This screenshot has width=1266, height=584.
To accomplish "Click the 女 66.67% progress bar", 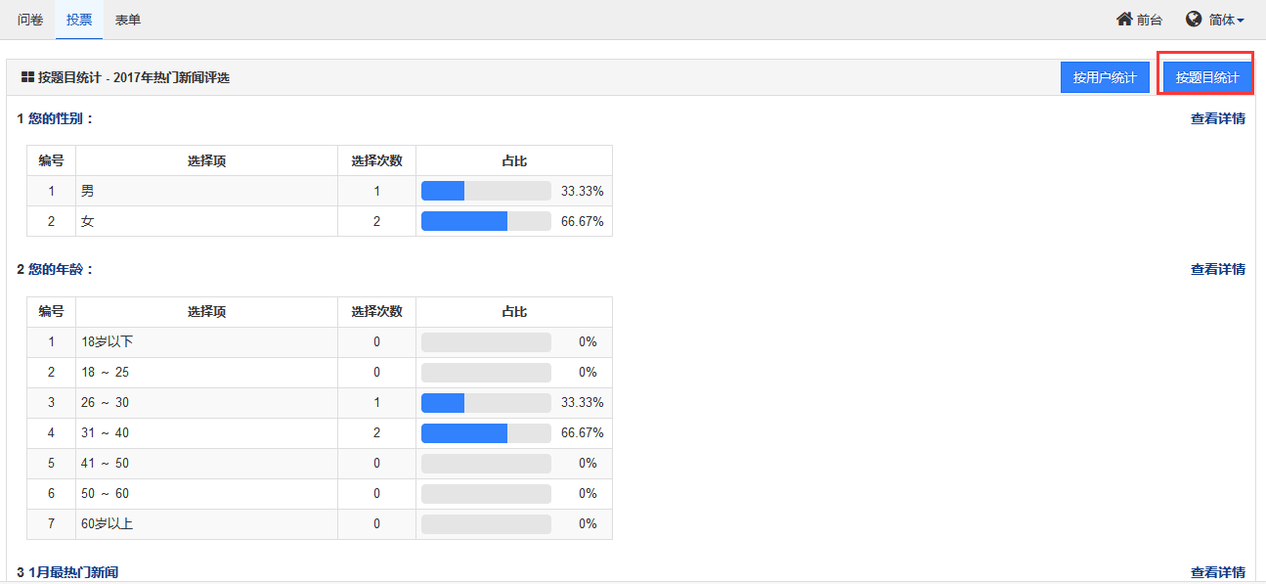I will coord(486,221).
